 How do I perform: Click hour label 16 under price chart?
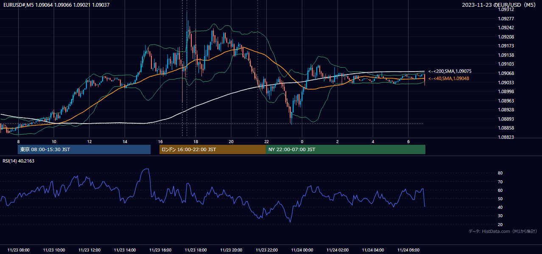(160, 141)
